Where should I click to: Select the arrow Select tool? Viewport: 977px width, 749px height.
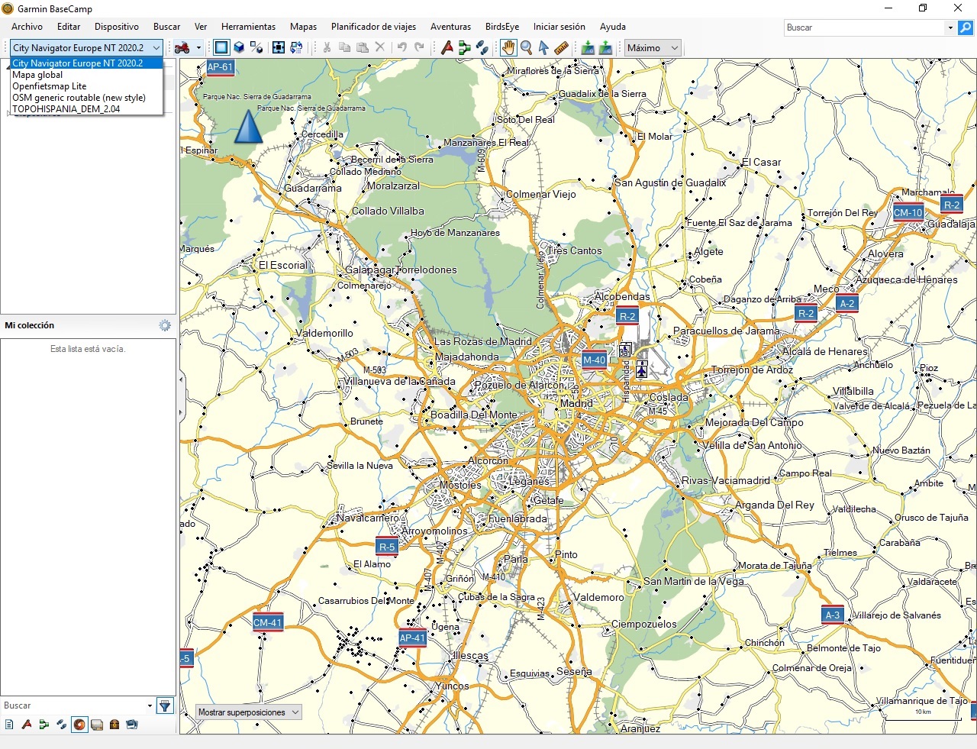coord(543,47)
